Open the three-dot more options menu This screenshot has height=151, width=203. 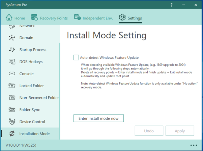click(x=194, y=145)
